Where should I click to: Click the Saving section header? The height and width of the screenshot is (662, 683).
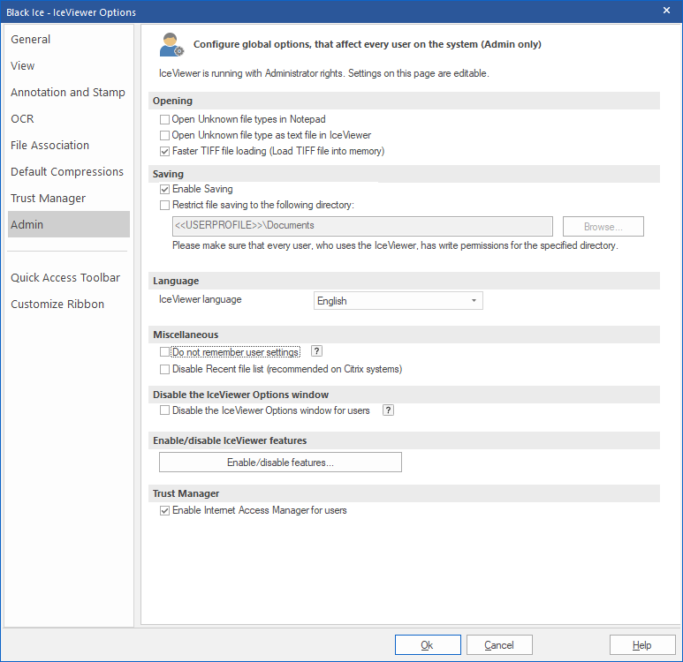pos(404,174)
